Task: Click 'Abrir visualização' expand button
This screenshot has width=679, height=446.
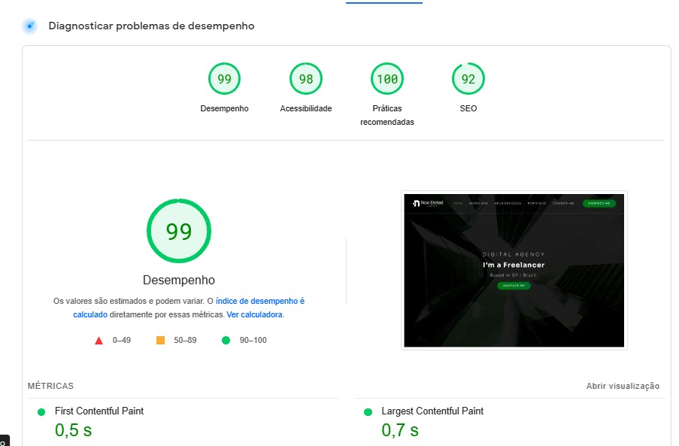Action: pyautogui.click(x=623, y=386)
